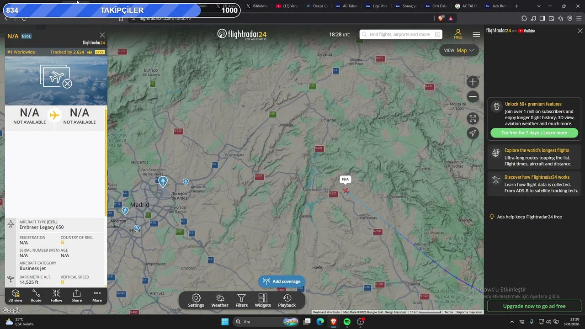
Task: Click the airport pin west of Madrid
Action: tap(125, 211)
